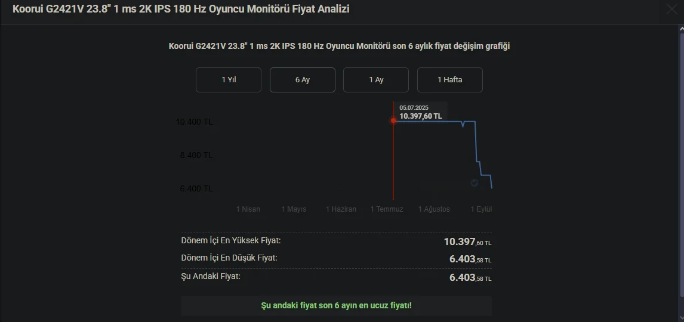
Task: Click the 1 Temmuz axis label
Action: pos(387,209)
